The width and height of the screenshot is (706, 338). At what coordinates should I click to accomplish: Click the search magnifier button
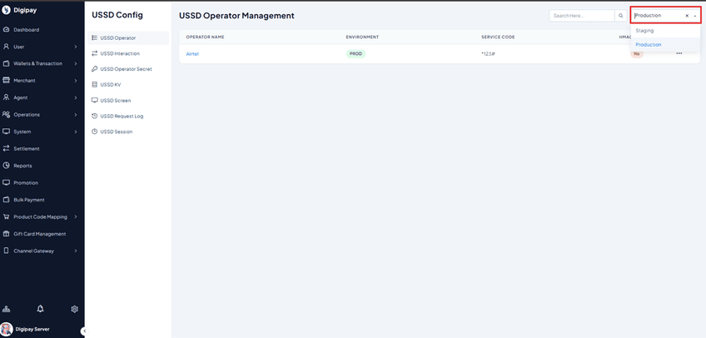pos(621,15)
